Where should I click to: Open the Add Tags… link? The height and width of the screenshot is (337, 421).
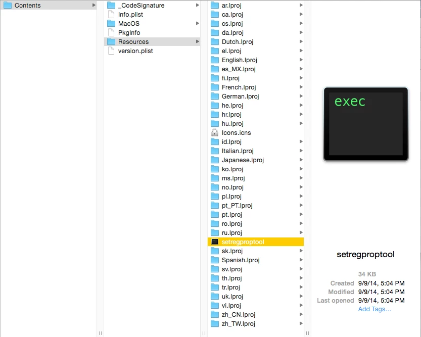[x=375, y=309]
